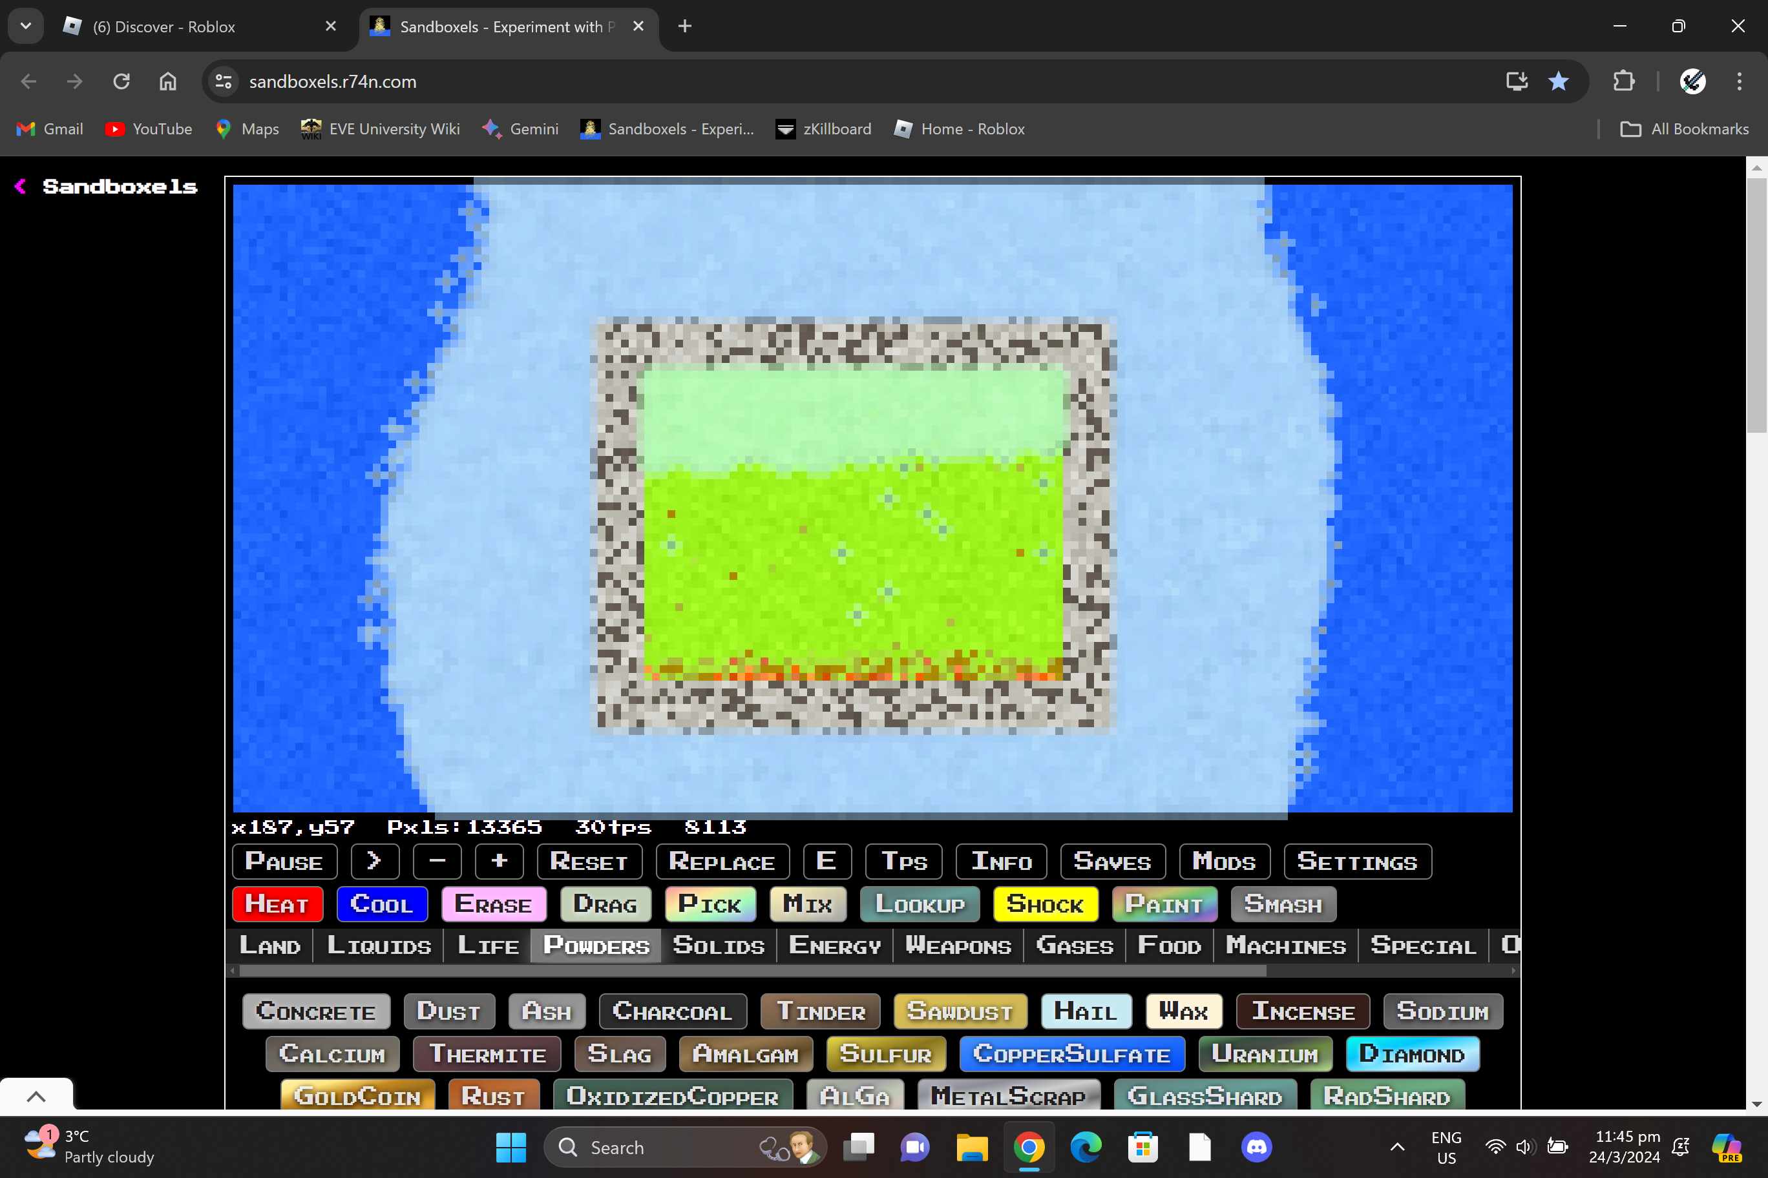Switch to the Liquids category

(379, 946)
